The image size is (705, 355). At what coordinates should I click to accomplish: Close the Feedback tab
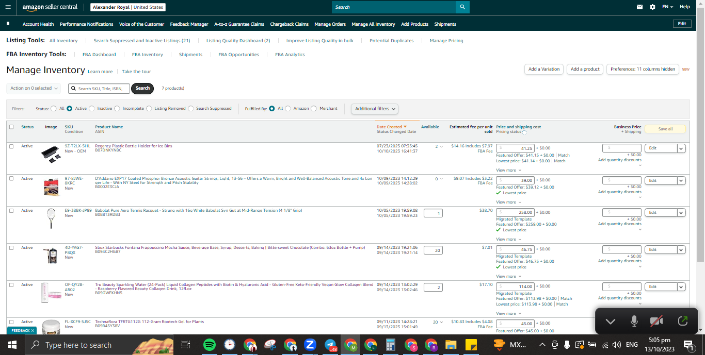[x=33, y=330]
